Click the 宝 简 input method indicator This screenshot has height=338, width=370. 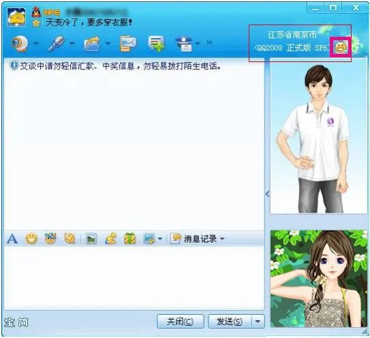16,322
